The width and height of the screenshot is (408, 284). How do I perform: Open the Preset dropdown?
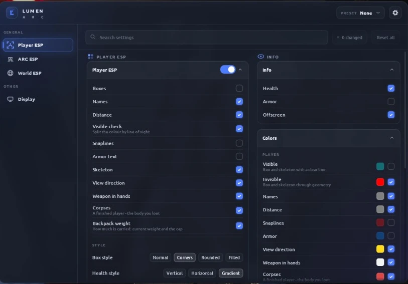(360, 13)
